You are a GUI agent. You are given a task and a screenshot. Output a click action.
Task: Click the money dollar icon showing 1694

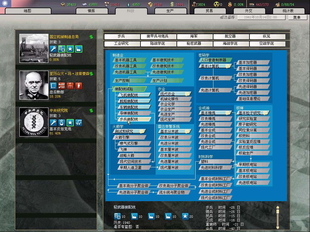point(172,4)
